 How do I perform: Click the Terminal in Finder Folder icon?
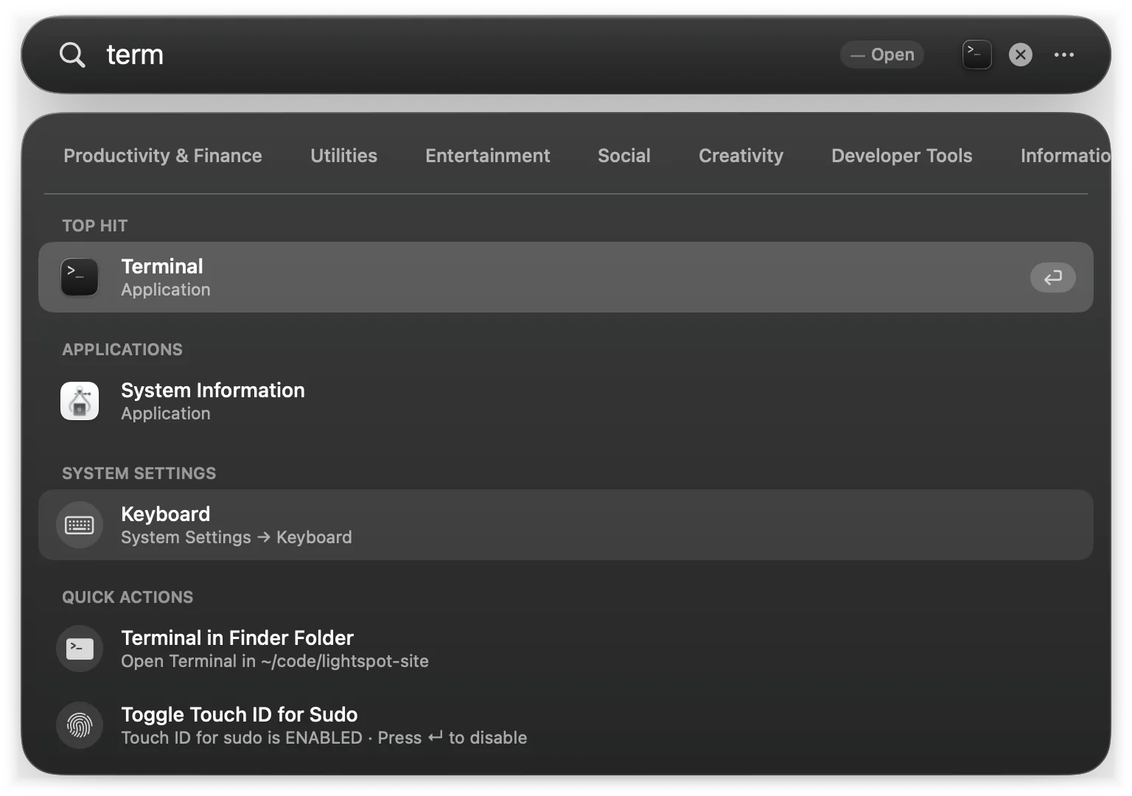click(80, 649)
